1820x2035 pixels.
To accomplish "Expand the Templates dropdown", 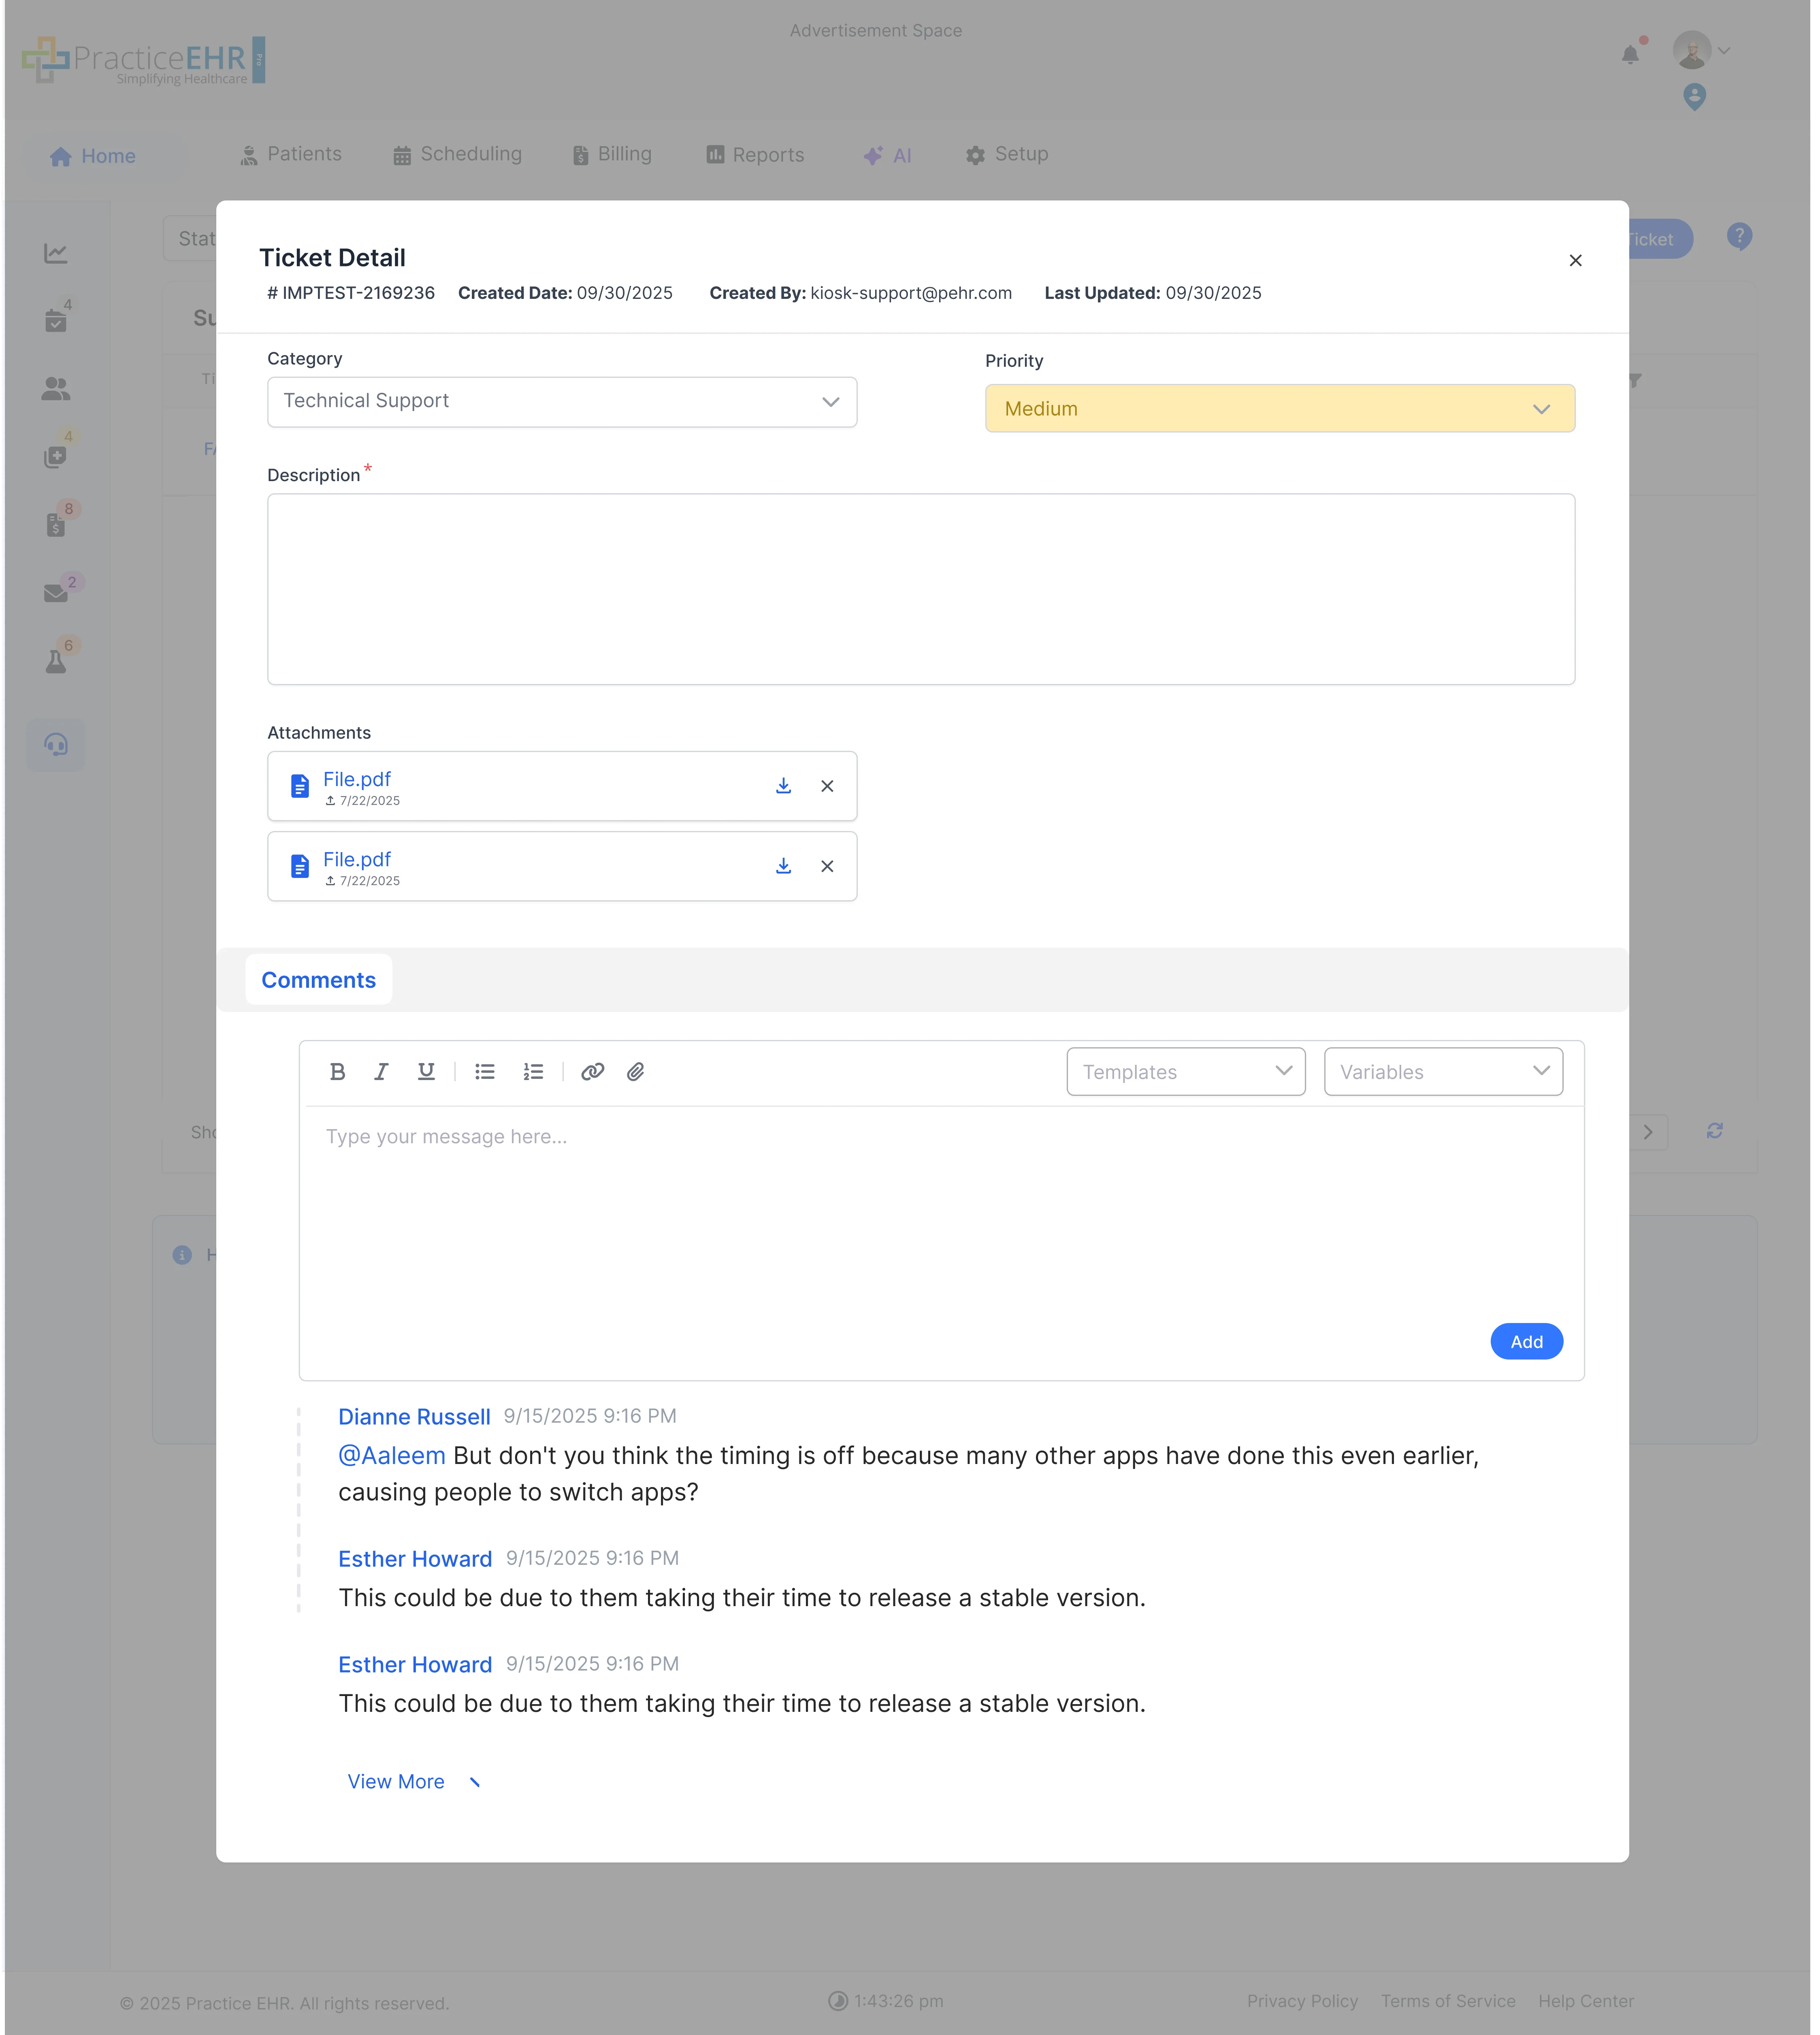I will point(1185,1072).
